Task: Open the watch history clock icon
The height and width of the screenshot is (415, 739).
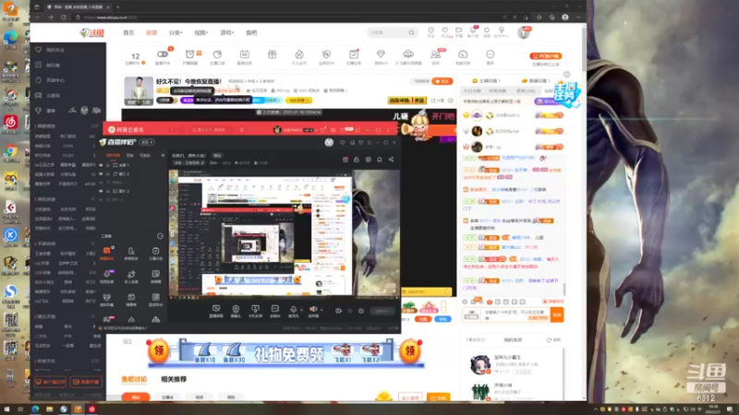Action: coord(430,30)
